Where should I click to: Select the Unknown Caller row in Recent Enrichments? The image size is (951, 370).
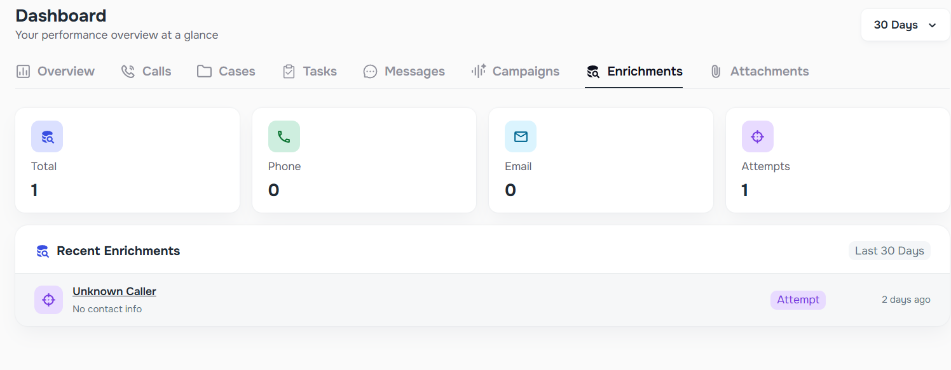[x=445, y=299]
